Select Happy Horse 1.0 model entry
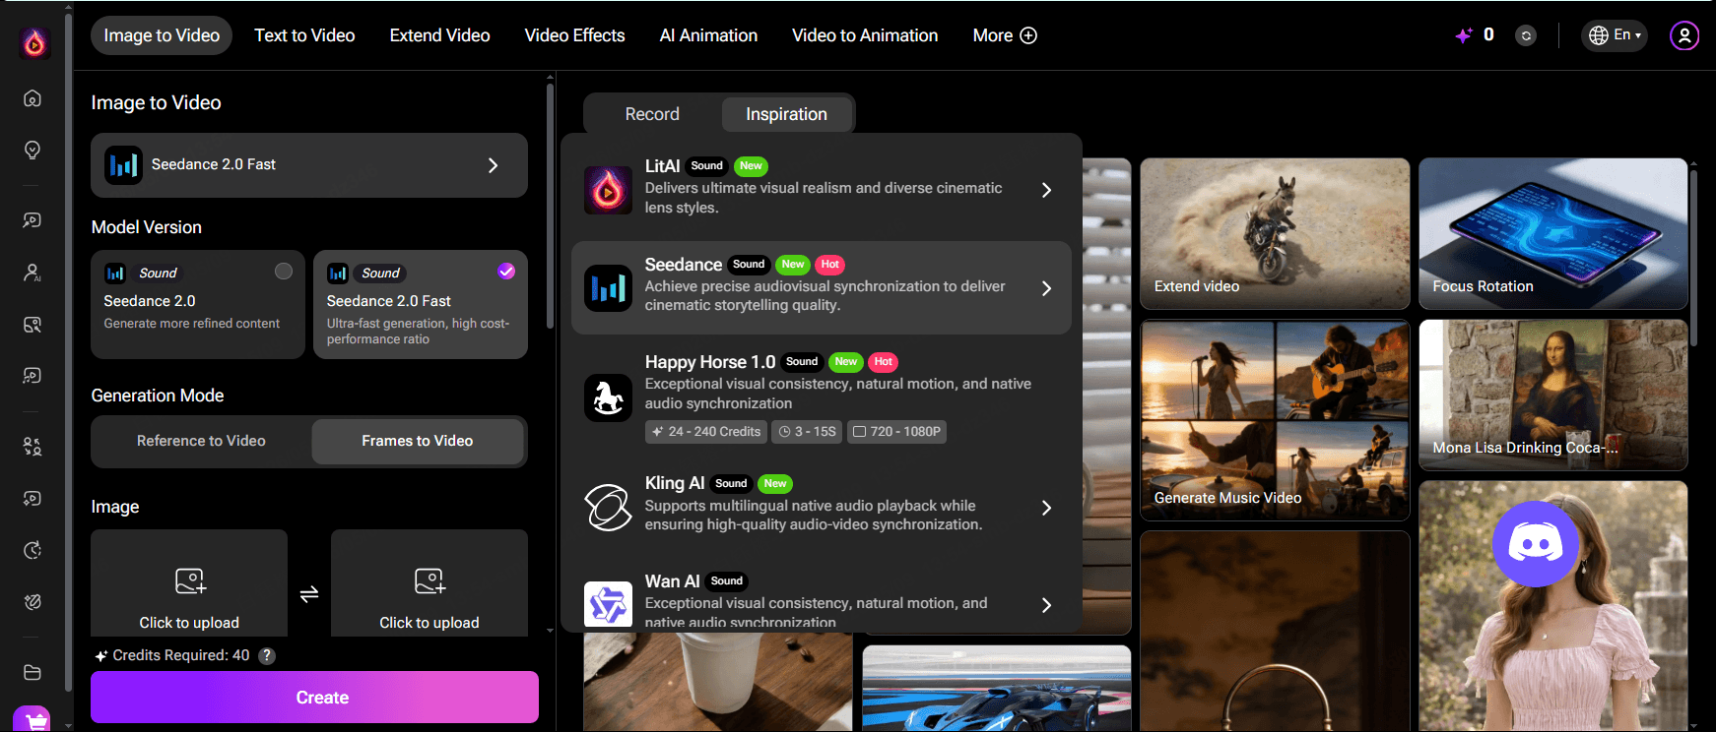The width and height of the screenshot is (1716, 732). (x=822, y=397)
